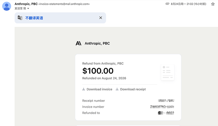218x126 pixels.
Task: Click the attachment paperclip icon
Action: [x=167, y=4]
